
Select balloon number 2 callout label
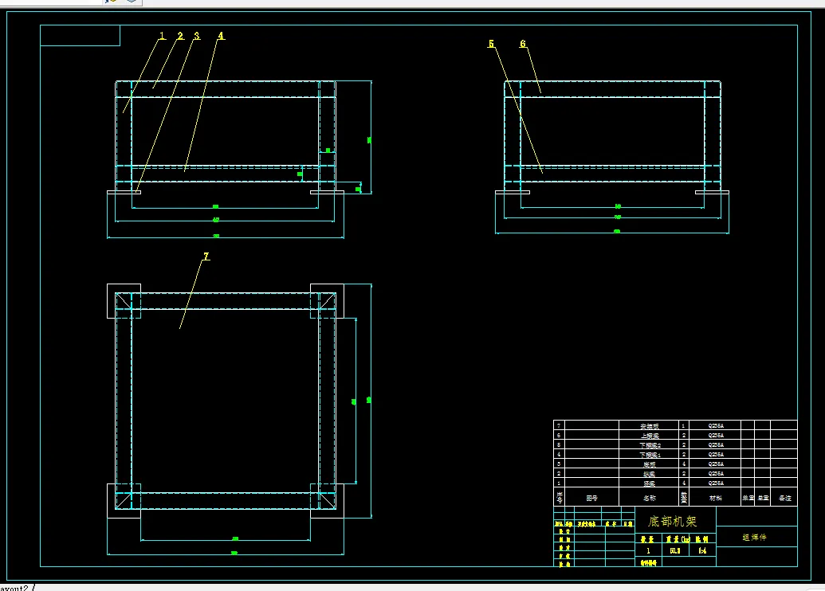(180, 36)
